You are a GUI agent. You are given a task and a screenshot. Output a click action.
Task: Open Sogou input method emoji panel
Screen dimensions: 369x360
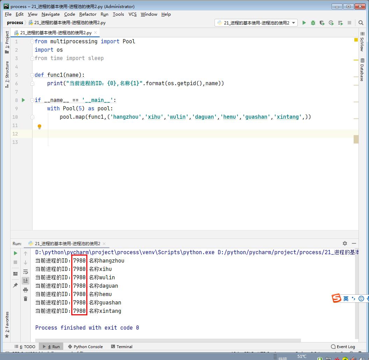[x=361, y=299]
